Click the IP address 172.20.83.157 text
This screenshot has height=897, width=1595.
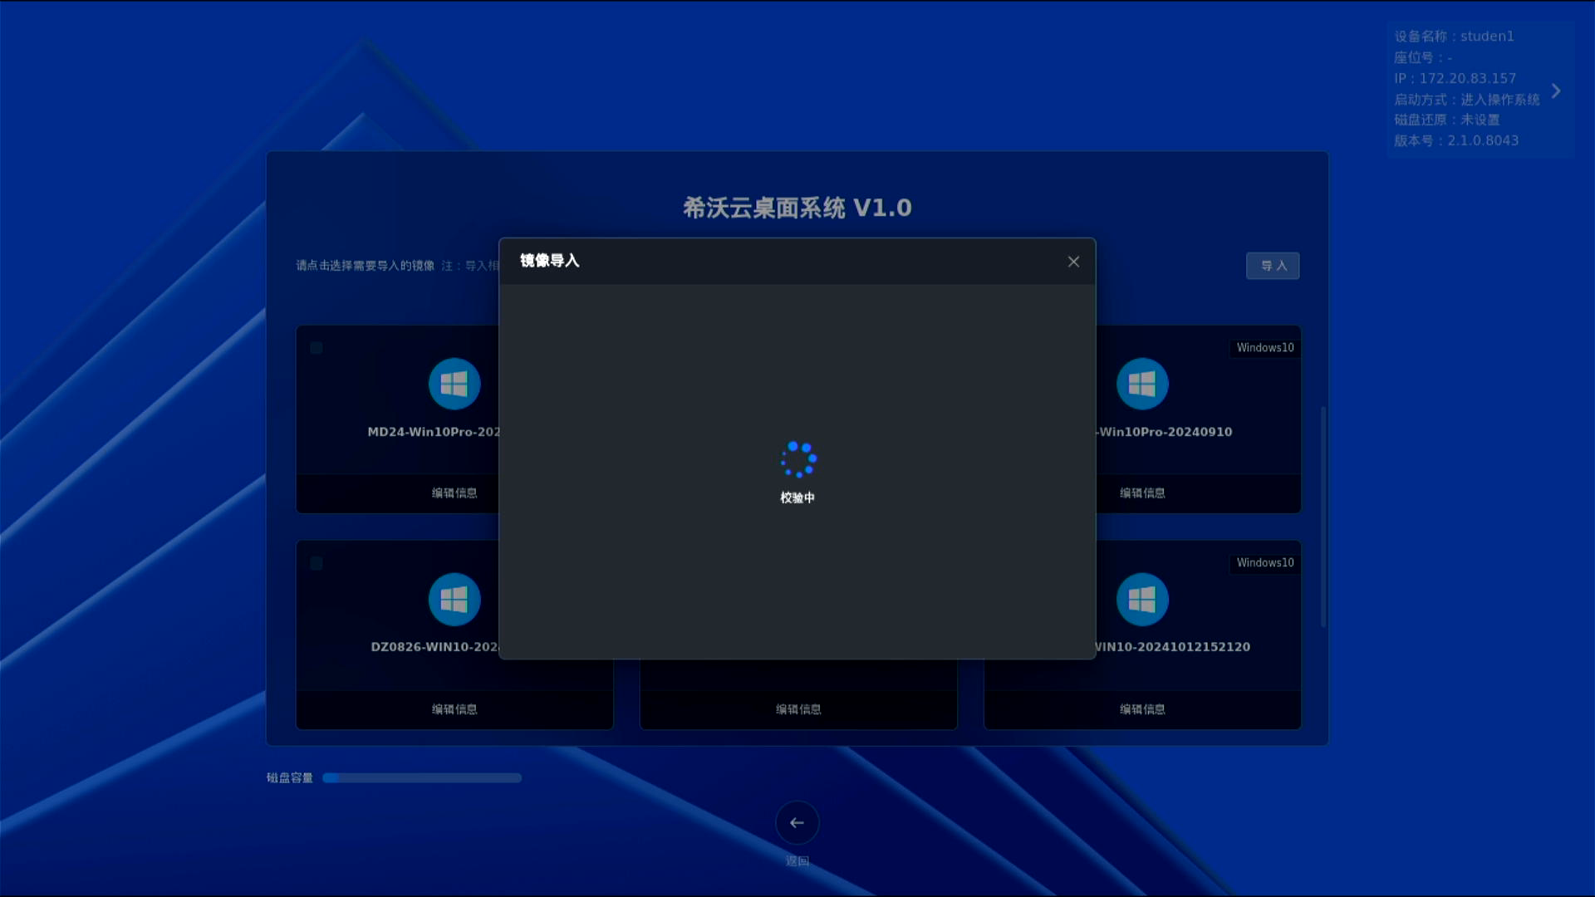pyautogui.click(x=1455, y=78)
